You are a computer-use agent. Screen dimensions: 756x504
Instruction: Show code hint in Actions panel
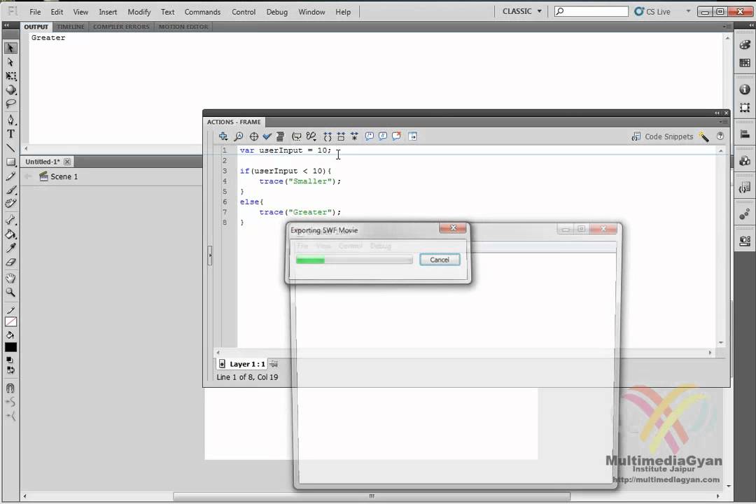tap(297, 136)
